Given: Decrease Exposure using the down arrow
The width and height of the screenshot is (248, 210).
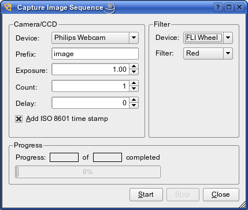Looking at the screenshot, I should 134,72.
